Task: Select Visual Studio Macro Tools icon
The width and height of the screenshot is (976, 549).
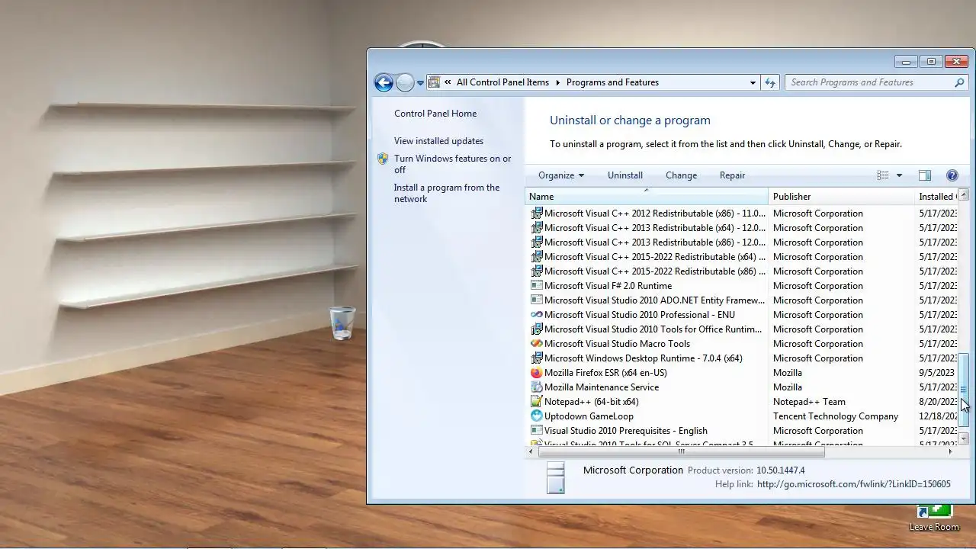Action: [536, 344]
